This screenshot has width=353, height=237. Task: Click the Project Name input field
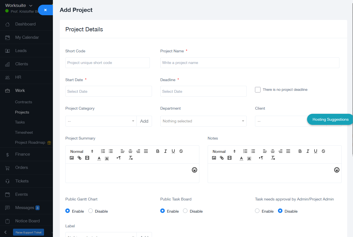[x=249, y=63]
